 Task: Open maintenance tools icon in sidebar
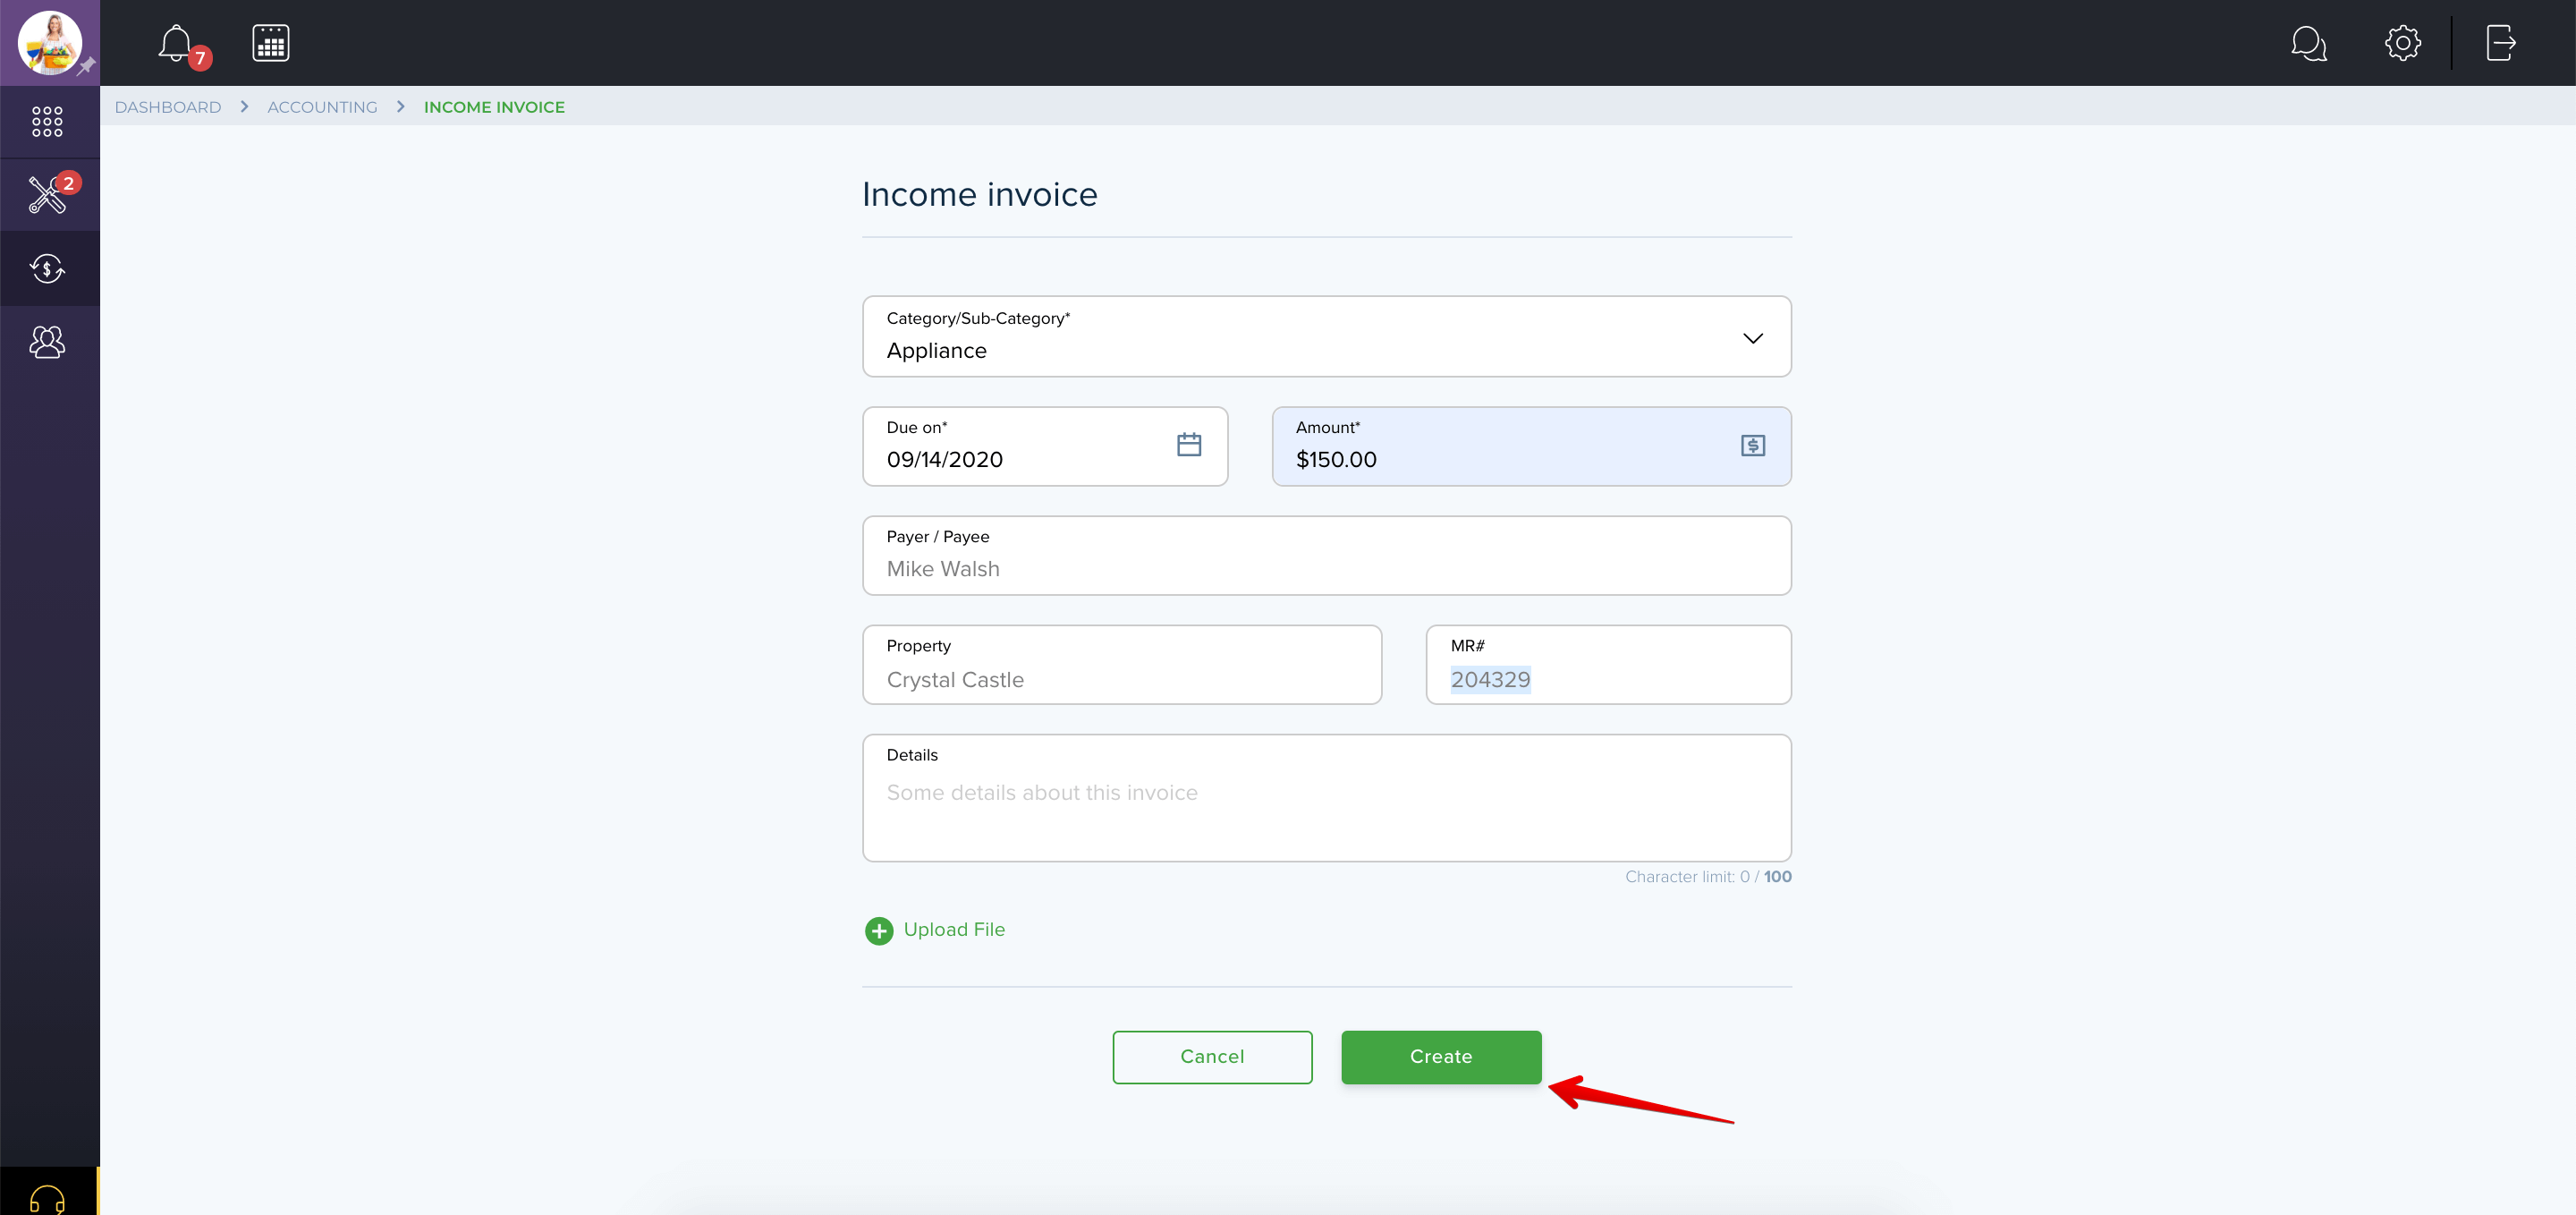pos(47,195)
